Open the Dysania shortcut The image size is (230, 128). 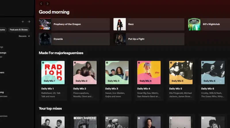click(x=74, y=39)
